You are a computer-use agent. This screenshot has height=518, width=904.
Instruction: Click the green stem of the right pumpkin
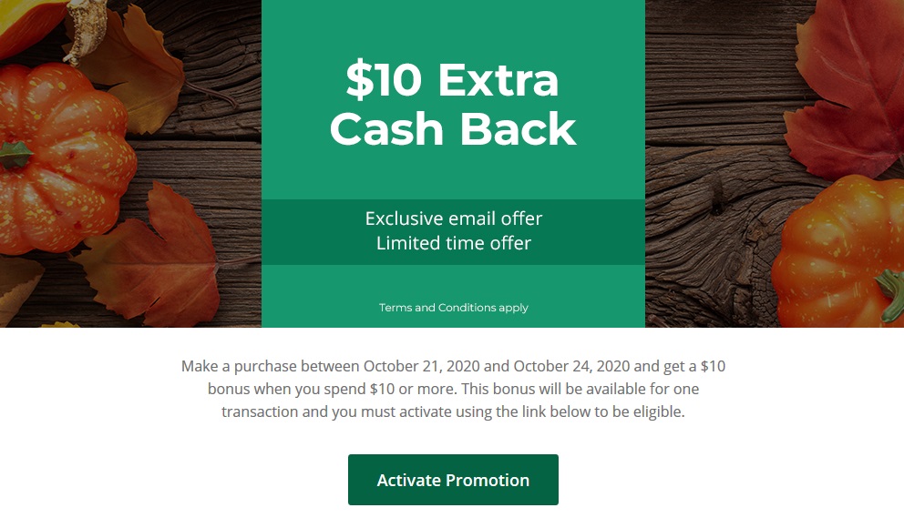(x=889, y=293)
